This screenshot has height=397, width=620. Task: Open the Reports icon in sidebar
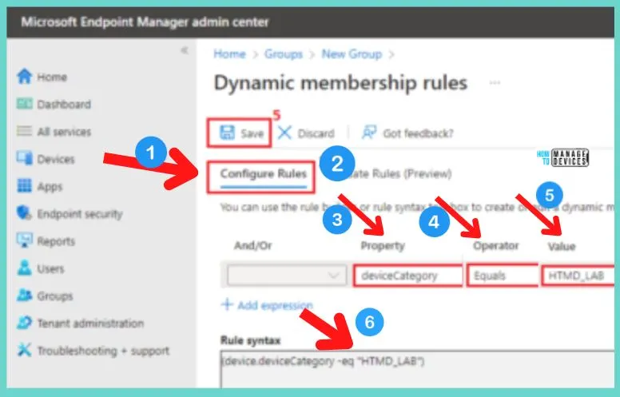coord(24,240)
